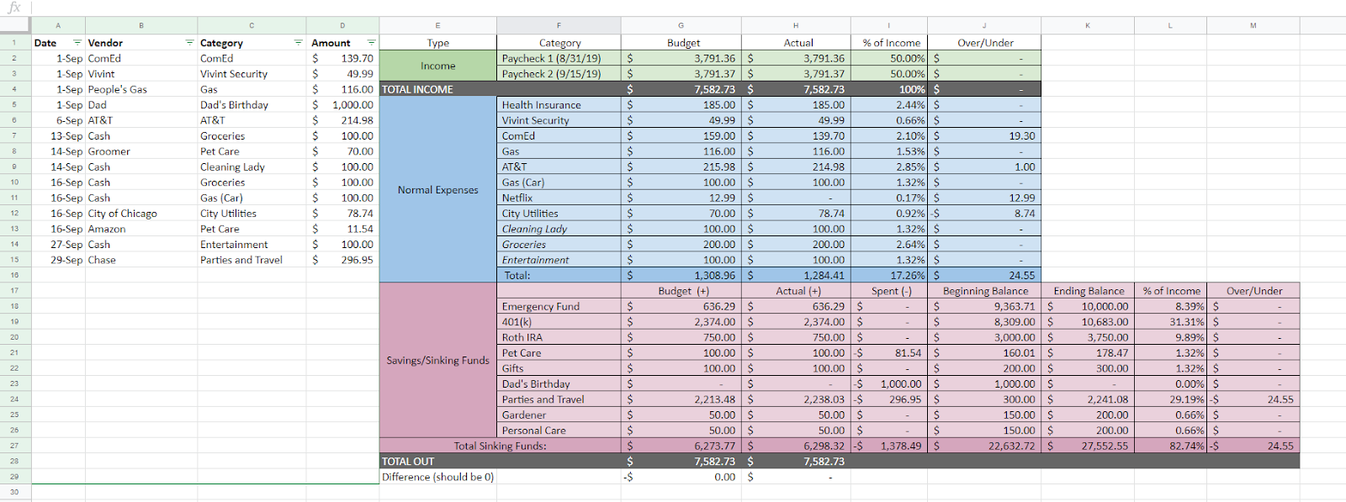Select row 16 header

tap(14, 275)
